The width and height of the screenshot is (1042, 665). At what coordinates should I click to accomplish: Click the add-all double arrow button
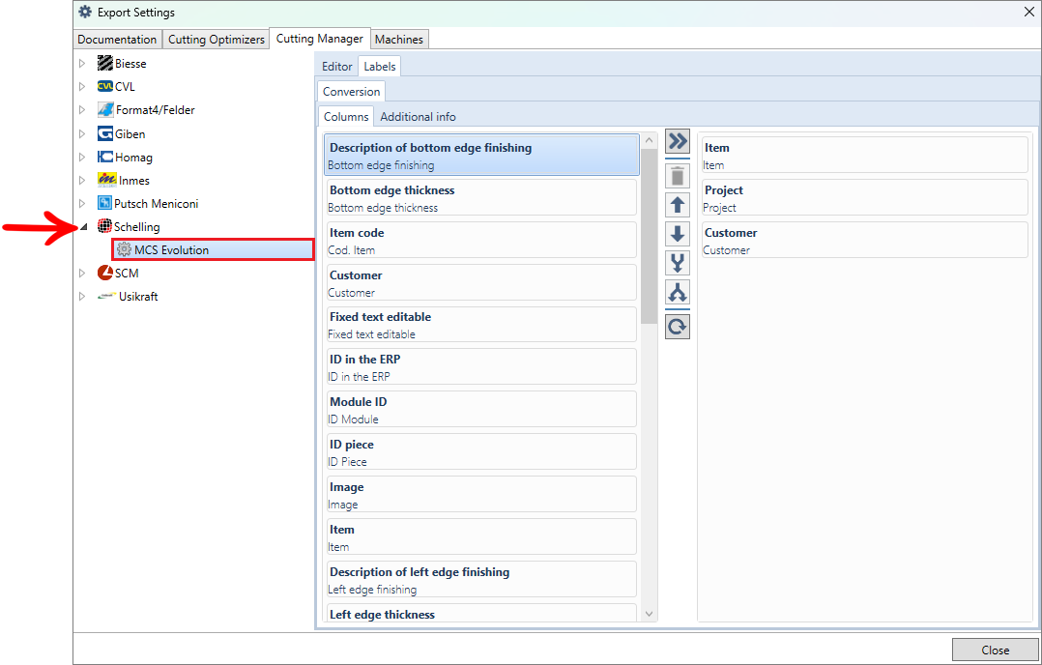click(x=678, y=141)
